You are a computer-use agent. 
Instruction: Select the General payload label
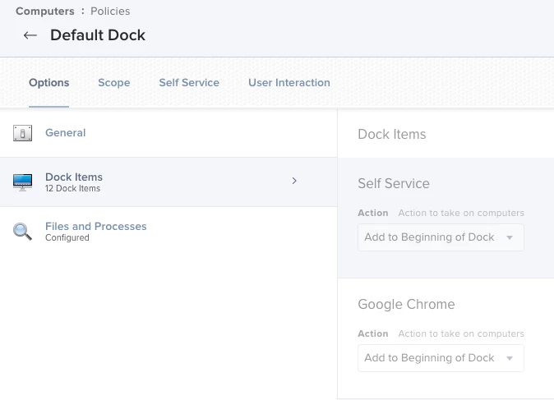click(x=66, y=133)
